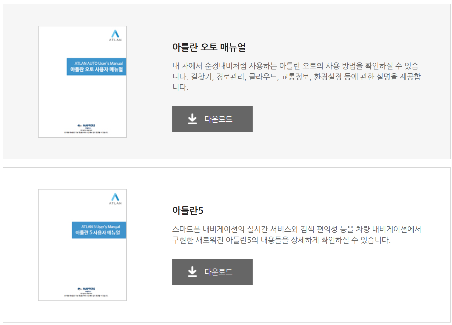
Task: Click ATLAN logo on the Atlan Auto manual cover
Action: pos(115,35)
